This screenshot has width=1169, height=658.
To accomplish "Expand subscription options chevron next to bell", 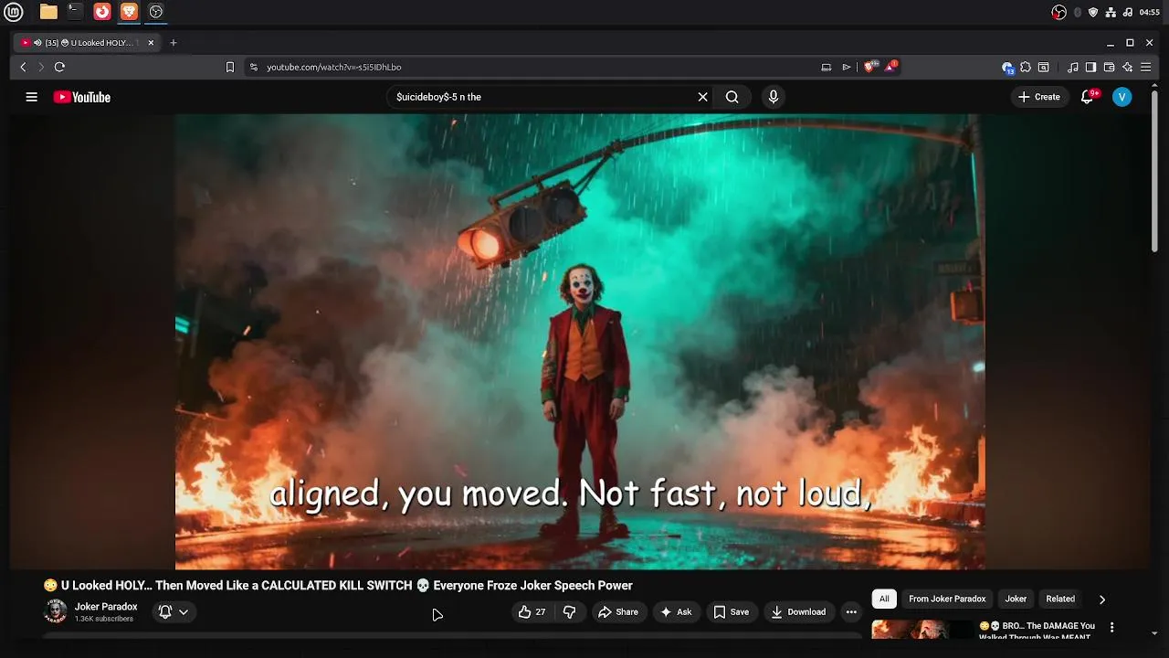I will (184, 612).
